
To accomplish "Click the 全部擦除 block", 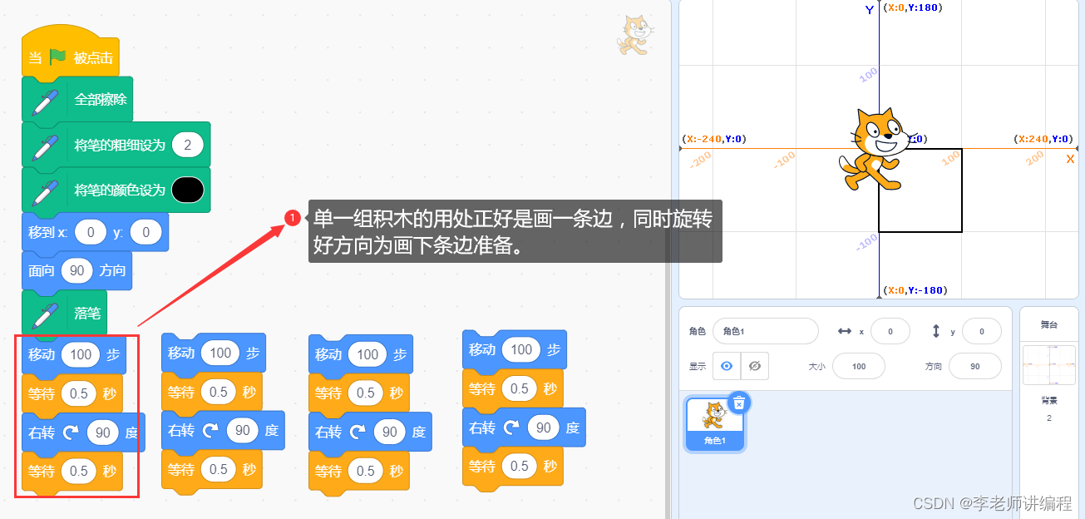I will [76, 99].
